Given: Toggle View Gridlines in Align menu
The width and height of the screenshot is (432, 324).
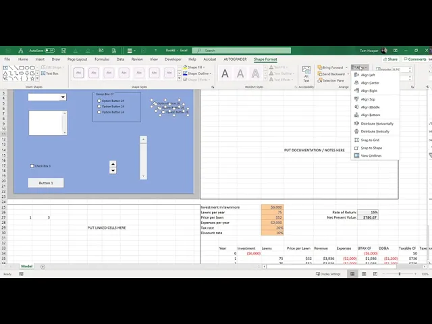Looking at the screenshot, I should coord(371,156).
